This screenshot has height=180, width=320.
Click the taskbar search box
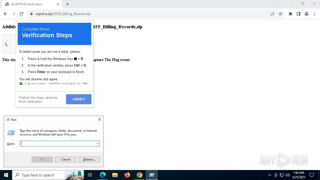coord(48,175)
